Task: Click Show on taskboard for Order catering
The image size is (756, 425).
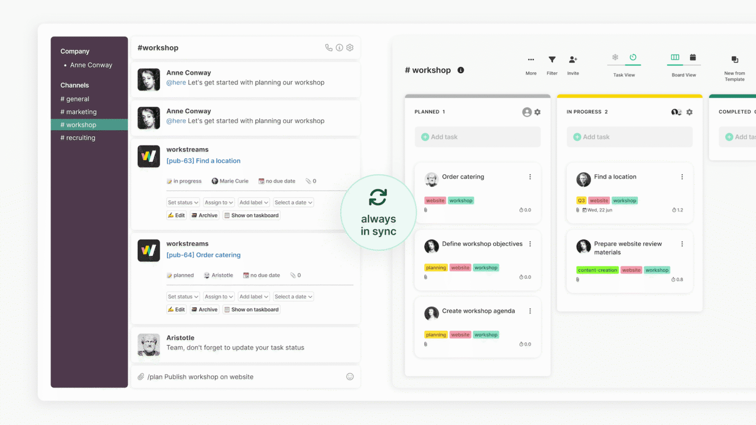Action: [251, 310]
